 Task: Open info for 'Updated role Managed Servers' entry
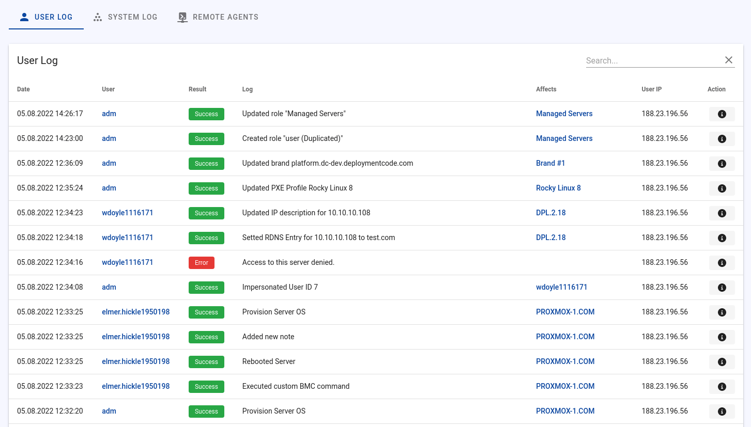click(x=722, y=114)
